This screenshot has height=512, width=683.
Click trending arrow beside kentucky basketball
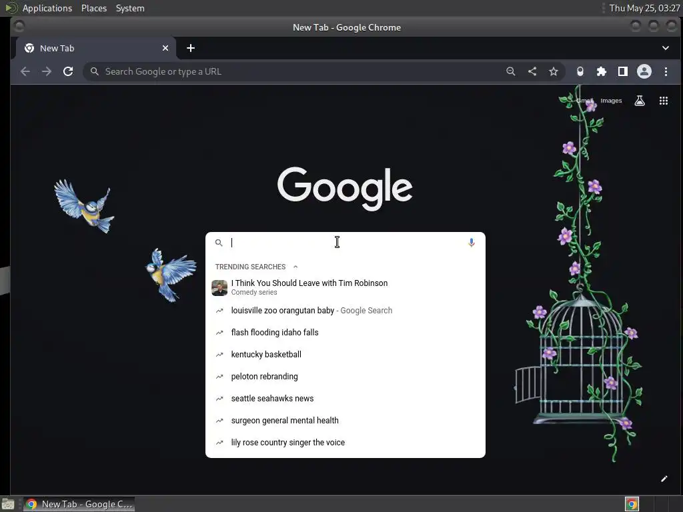pyautogui.click(x=219, y=355)
